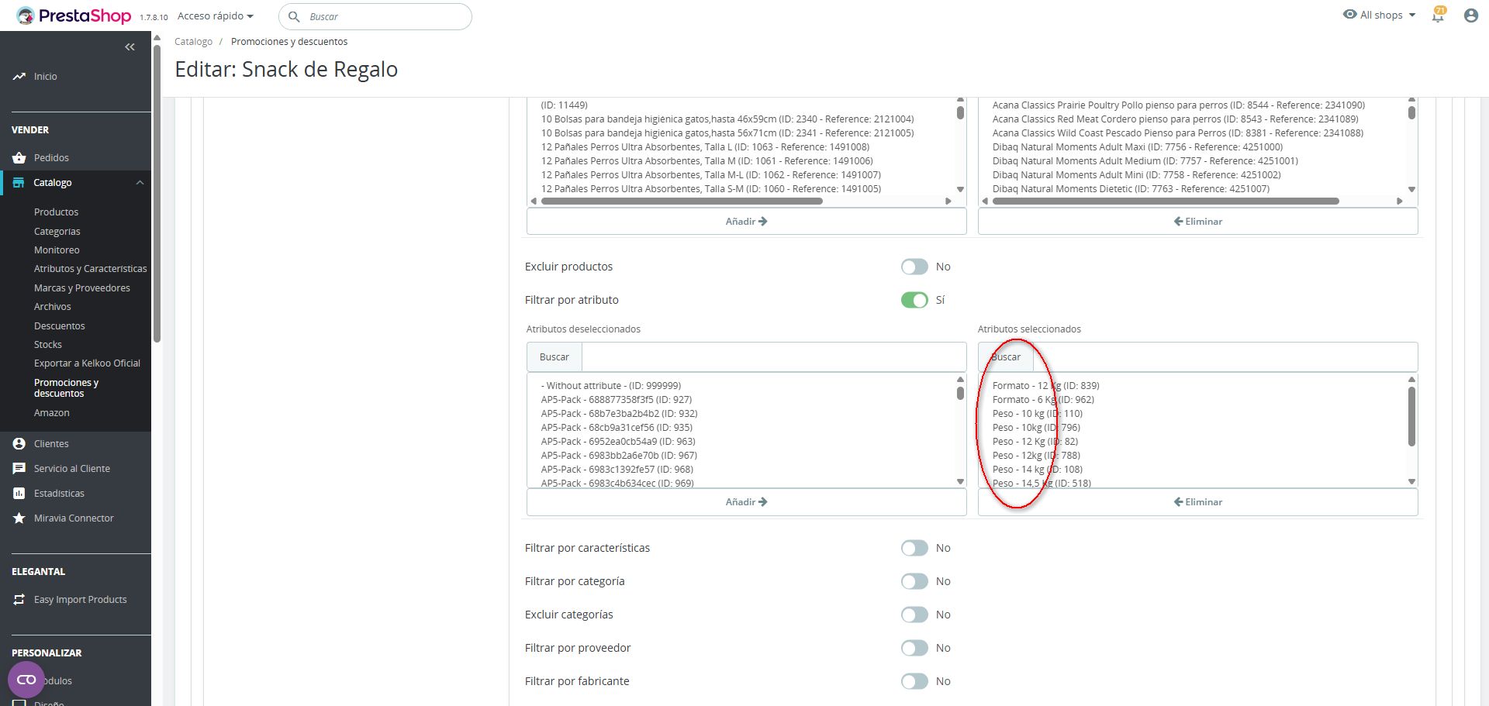Click Añadir button under products list
Image resolution: width=1489 pixels, height=706 pixels.
tap(747, 222)
